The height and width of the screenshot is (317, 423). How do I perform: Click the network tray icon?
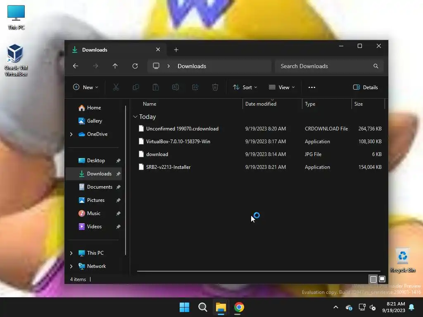tap(362, 307)
